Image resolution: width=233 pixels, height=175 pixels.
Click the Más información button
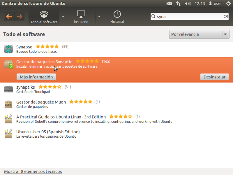pyautogui.click(x=36, y=77)
